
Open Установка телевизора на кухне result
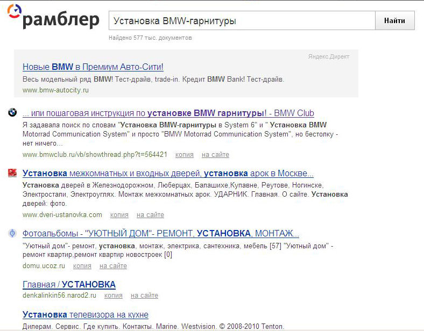[86, 315]
